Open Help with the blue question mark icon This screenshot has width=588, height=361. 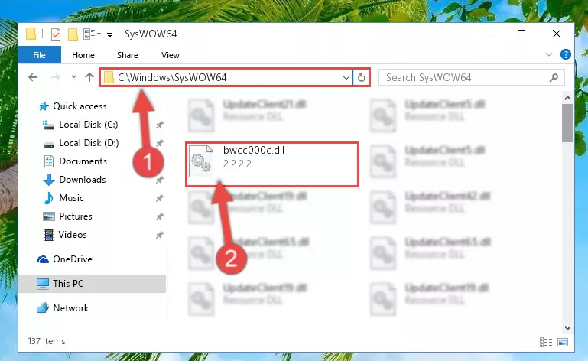tap(565, 55)
